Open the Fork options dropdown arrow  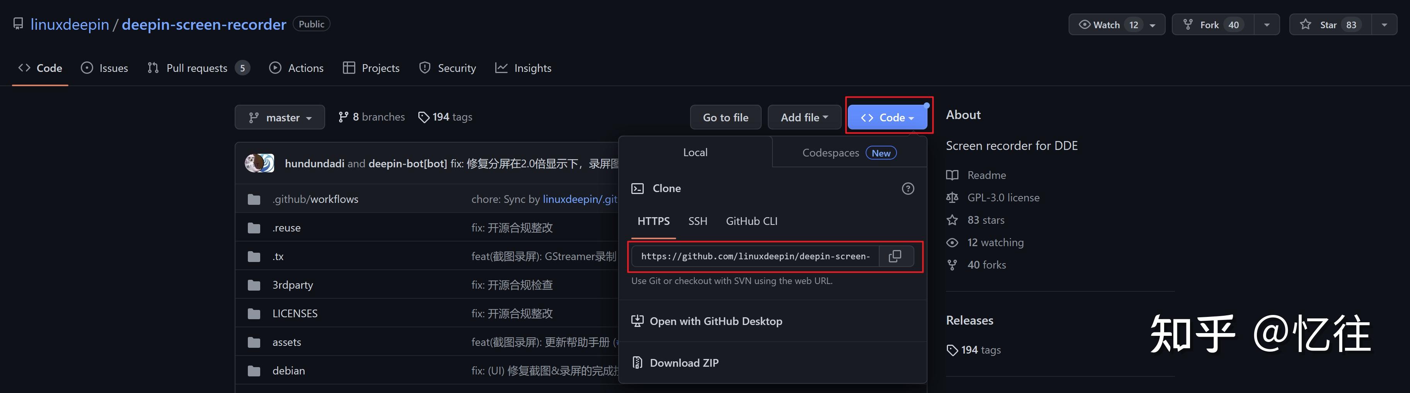(x=1267, y=25)
